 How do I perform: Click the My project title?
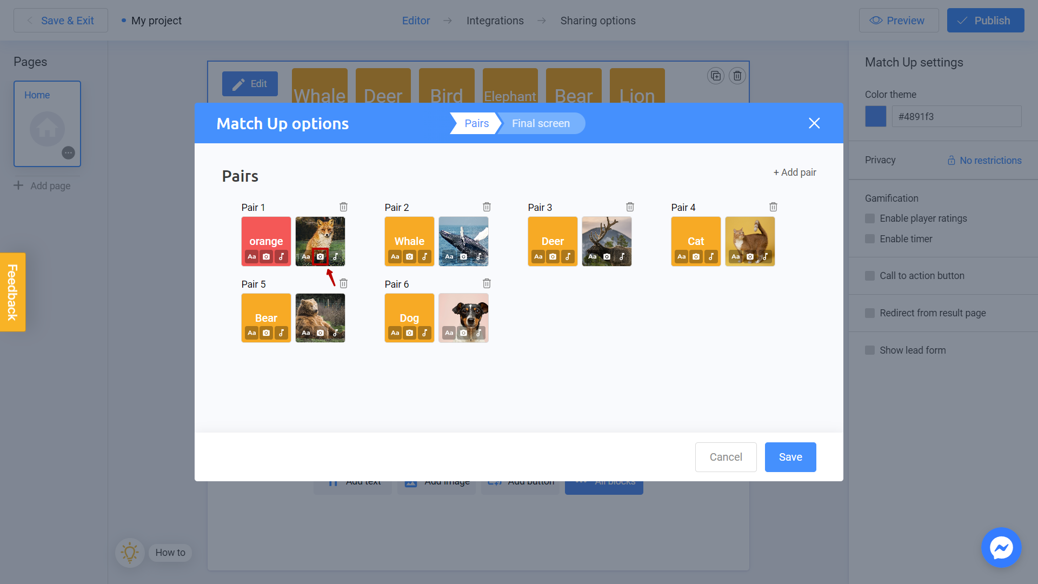click(x=156, y=21)
